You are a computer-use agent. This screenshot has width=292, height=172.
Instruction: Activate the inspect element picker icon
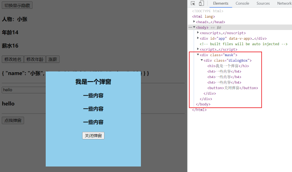tap(193, 3)
